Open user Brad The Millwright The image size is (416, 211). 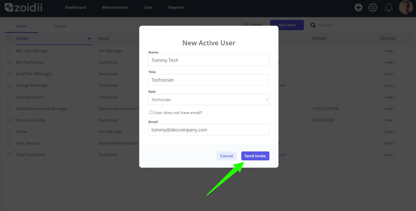pos(34,74)
